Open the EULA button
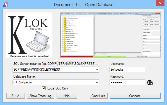Viewport: 167px width, 105px height. [16, 96]
